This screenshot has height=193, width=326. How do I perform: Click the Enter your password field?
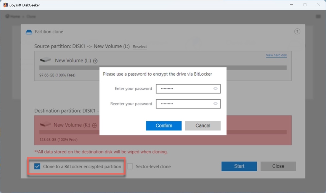coord(188,89)
